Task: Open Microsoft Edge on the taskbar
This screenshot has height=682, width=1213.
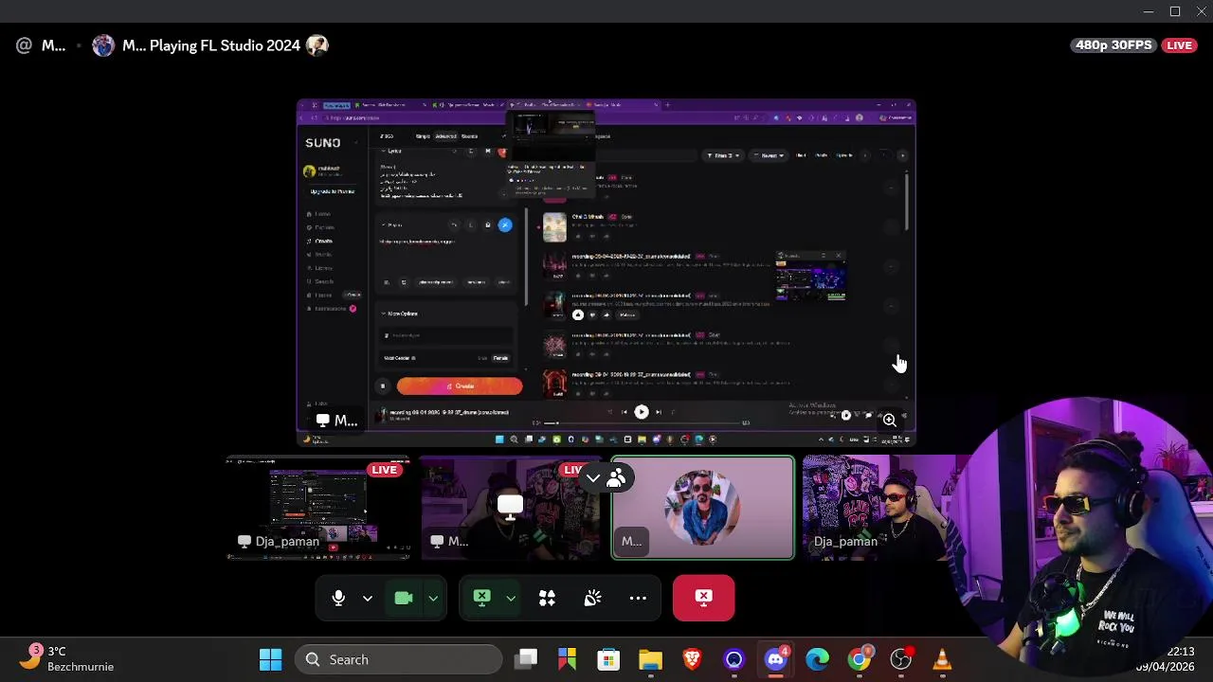Action: [x=817, y=659]
